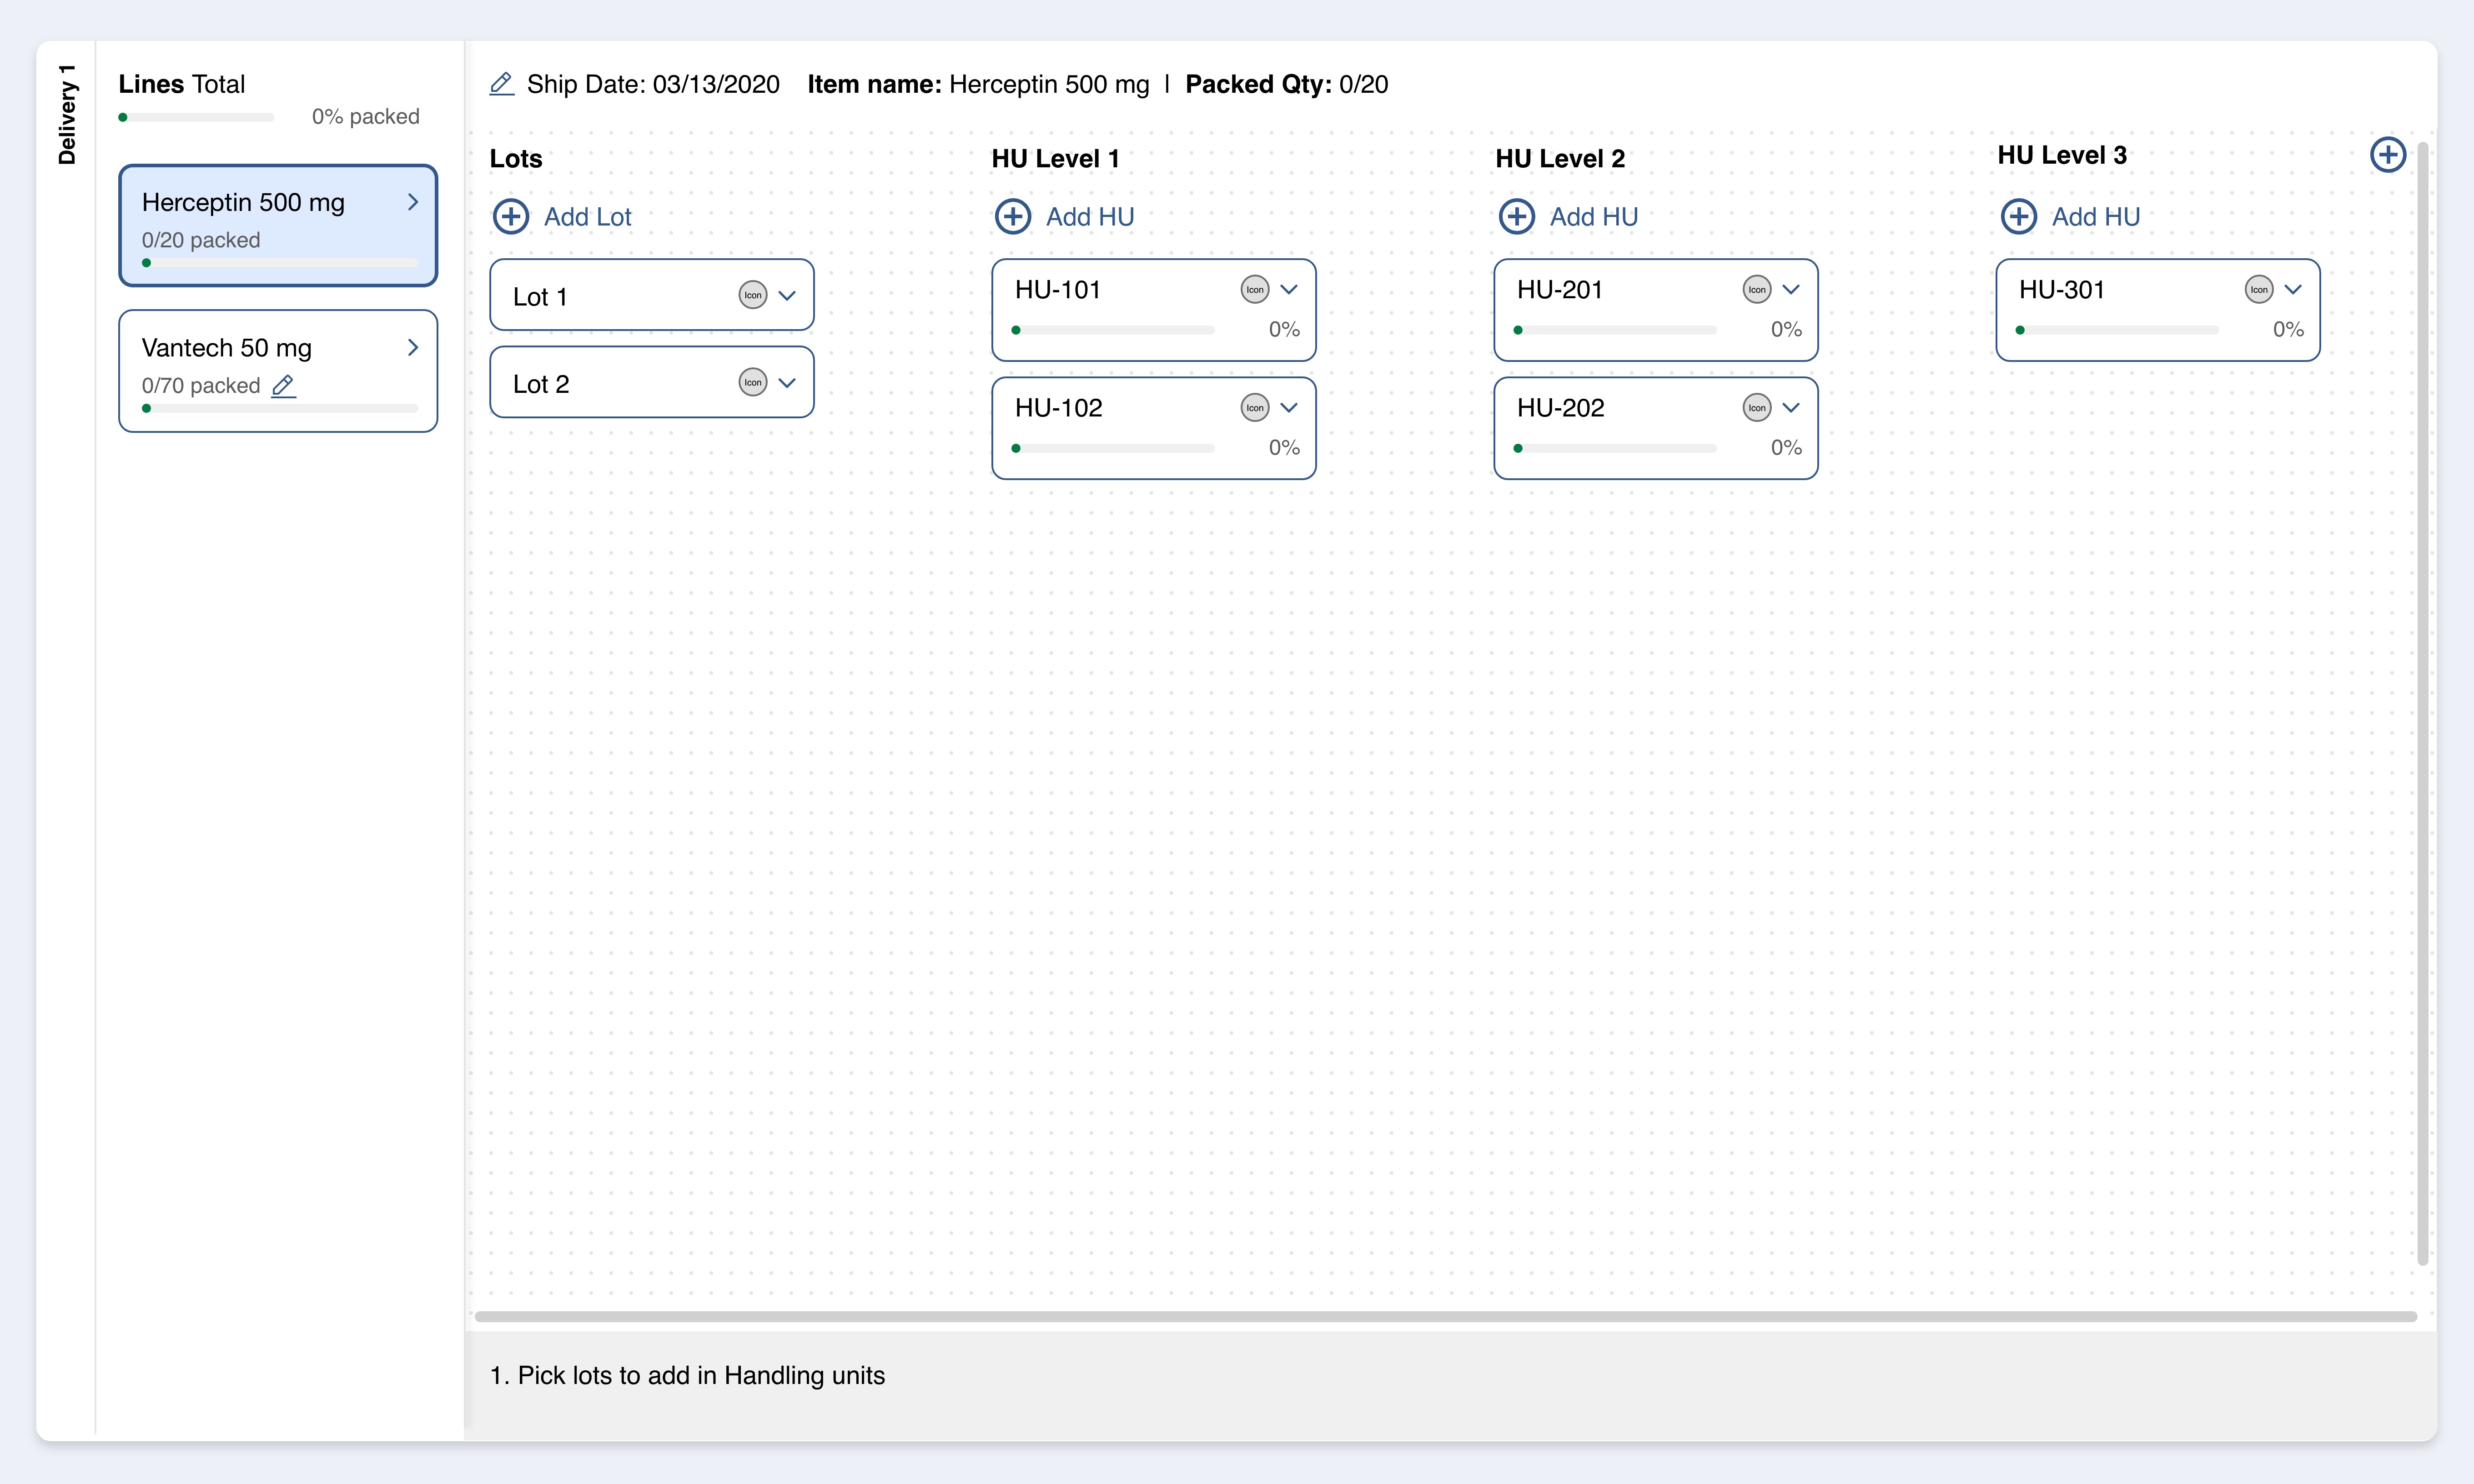2474x1484 pixels.
Task: Click the round icon badge on Lot 1
Action: tap(753, 295)
